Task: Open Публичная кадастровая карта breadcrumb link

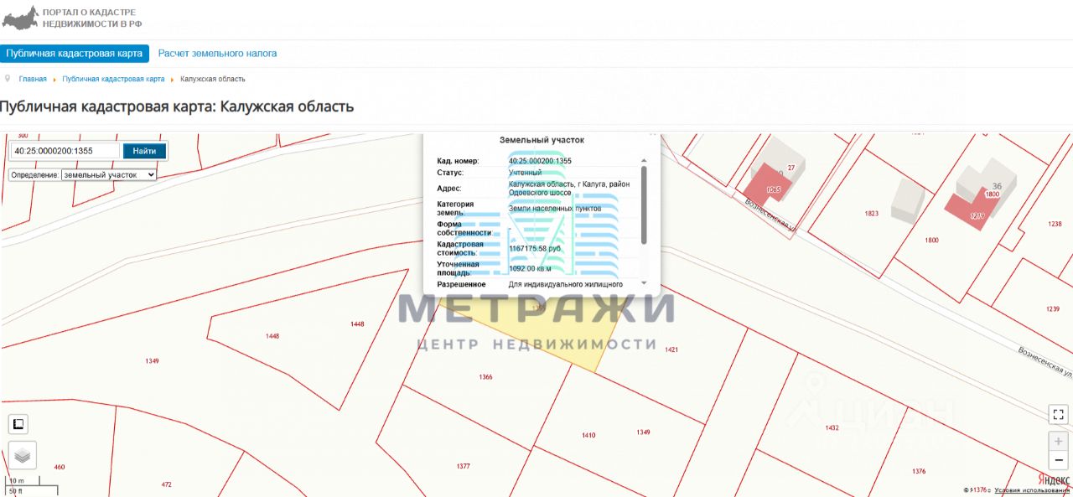Action: click(113, 79)
